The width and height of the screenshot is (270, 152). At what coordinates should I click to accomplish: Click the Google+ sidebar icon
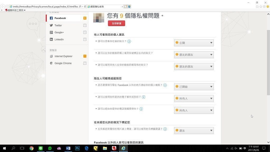click(x=51, y=32)
